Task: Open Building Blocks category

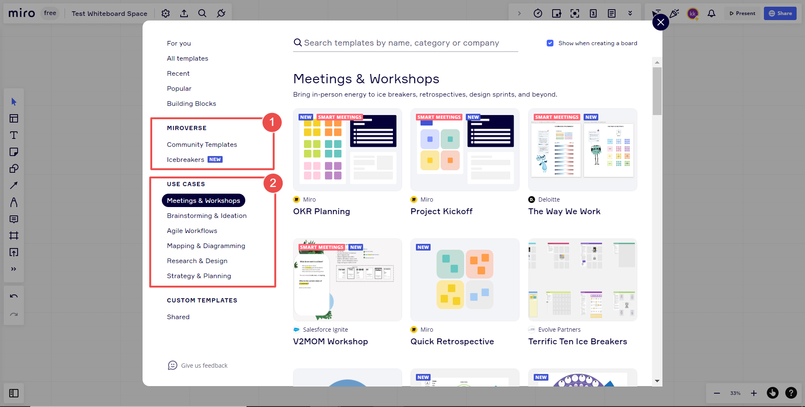Action: [192, 103]
